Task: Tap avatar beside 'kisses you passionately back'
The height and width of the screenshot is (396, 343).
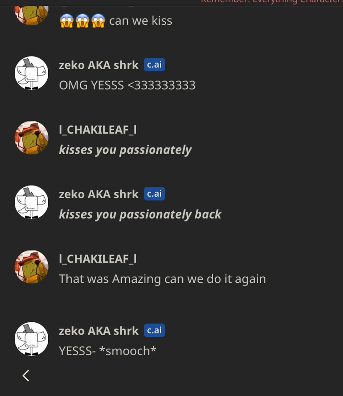Action: (31, 202)
